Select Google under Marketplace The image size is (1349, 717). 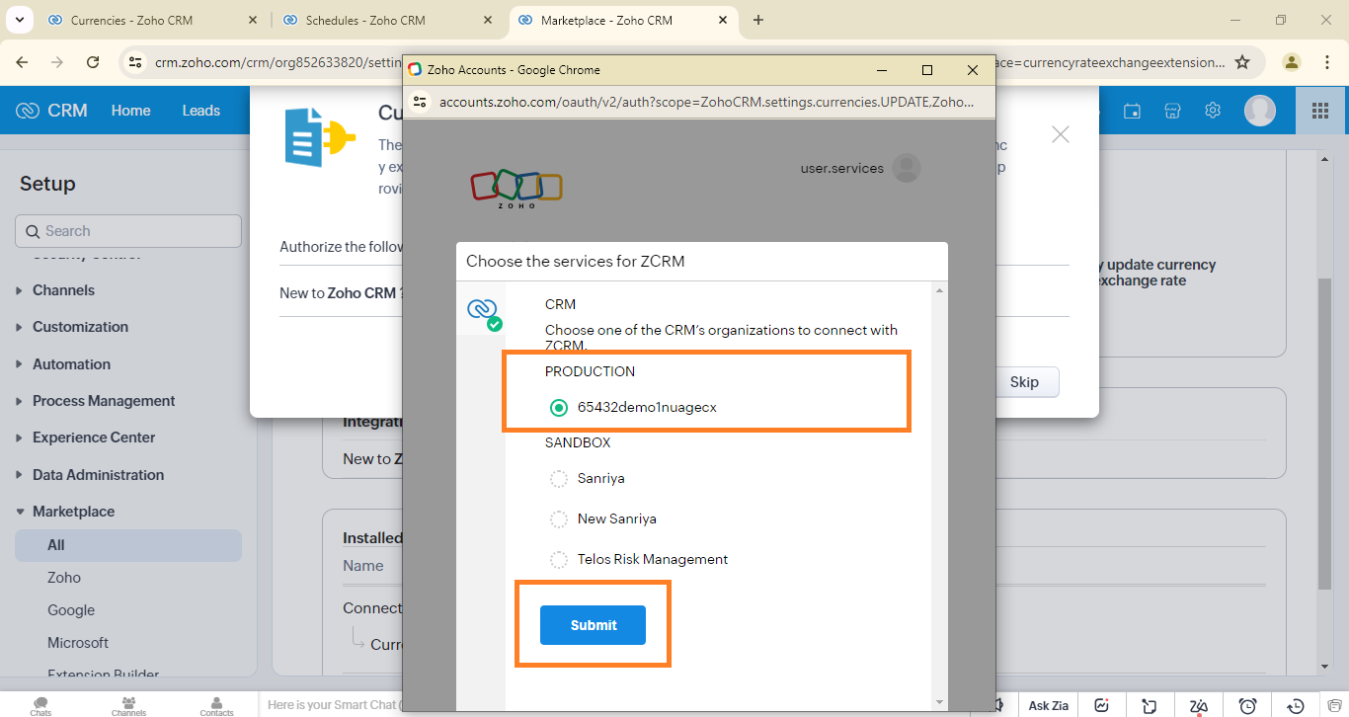click(x=71, y=610)
